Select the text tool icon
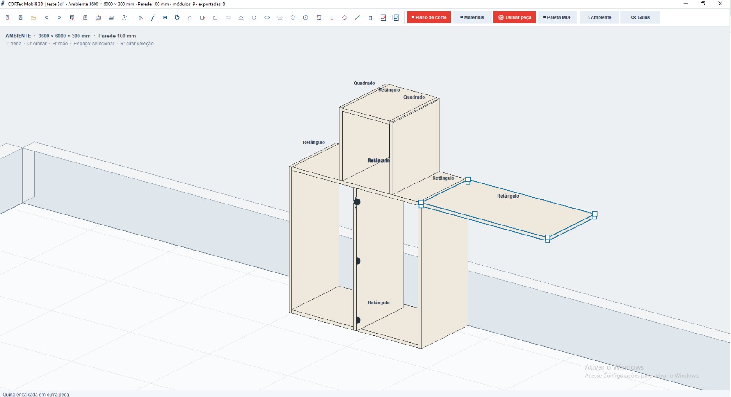 (332, 17)
